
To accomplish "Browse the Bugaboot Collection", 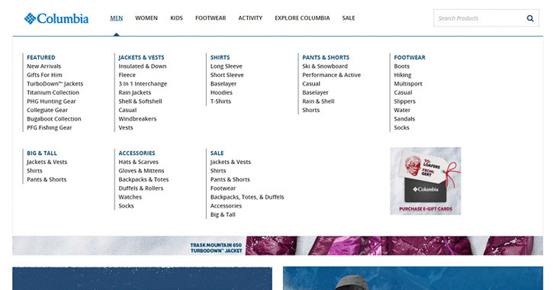I will pyautogui.click(x=54, y=119).
